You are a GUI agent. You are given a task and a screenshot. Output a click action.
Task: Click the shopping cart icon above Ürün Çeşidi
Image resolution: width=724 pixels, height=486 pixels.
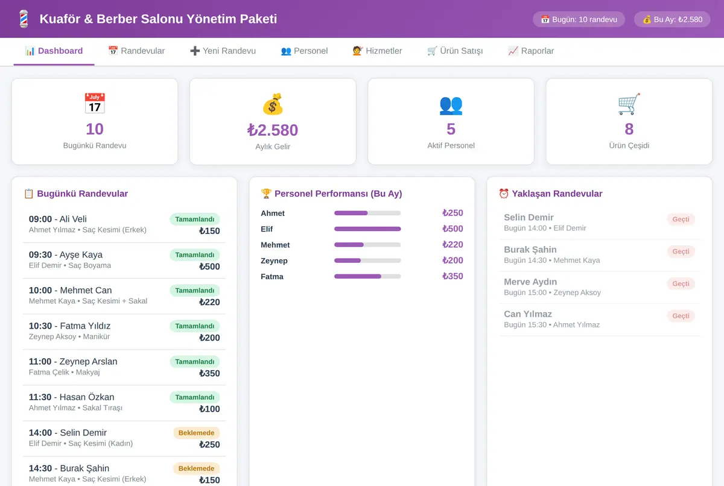click(629, 104)
